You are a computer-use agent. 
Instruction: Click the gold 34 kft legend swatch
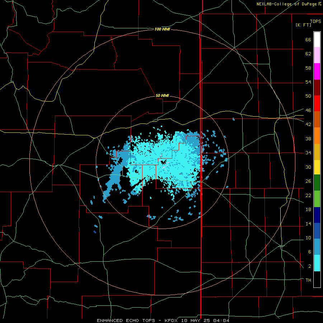[317, 152]
